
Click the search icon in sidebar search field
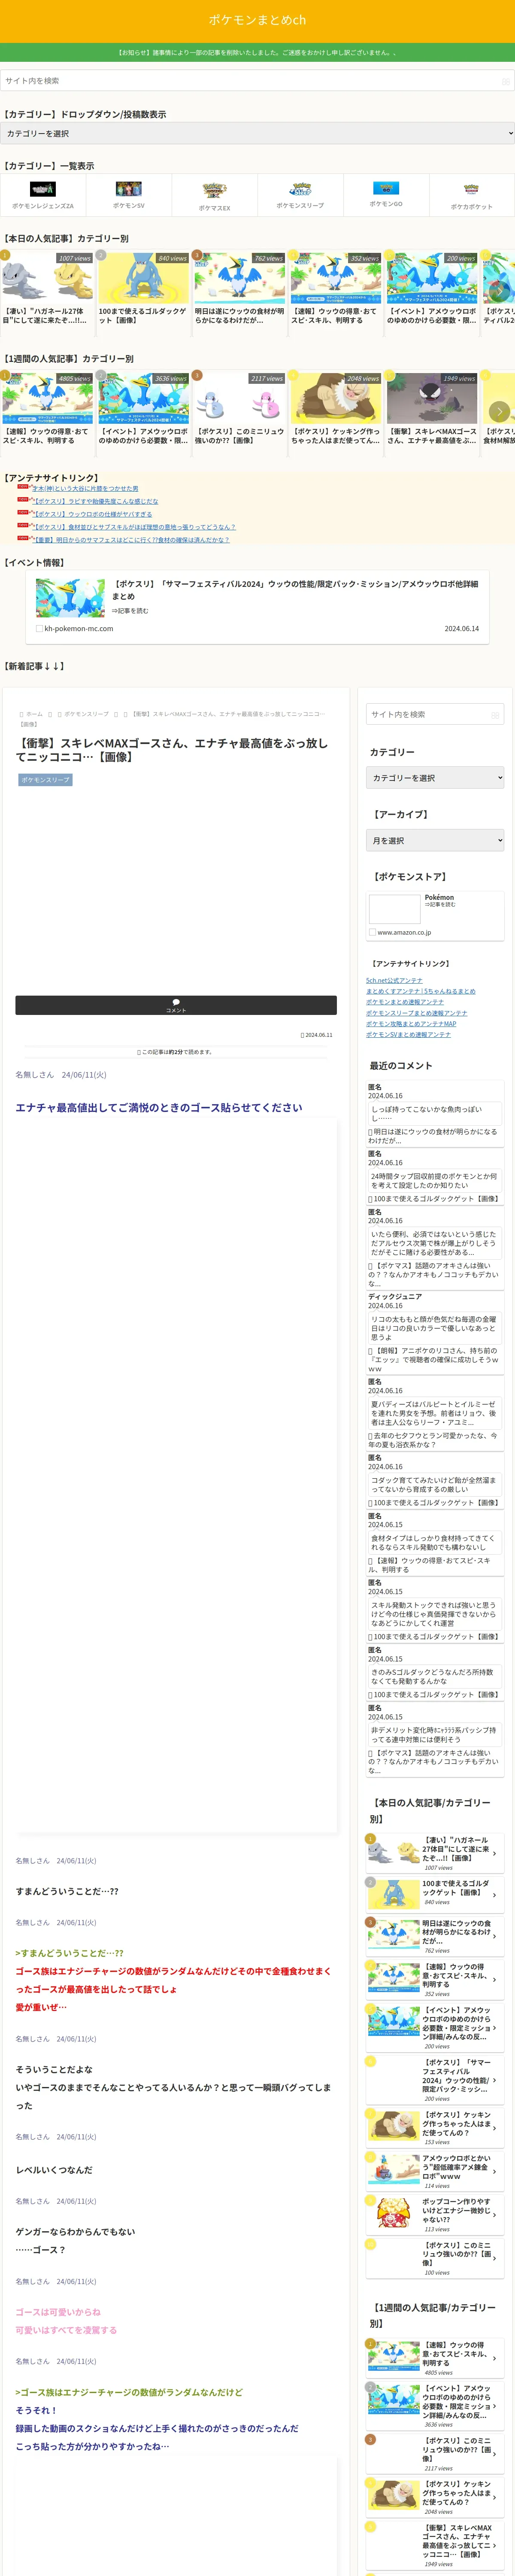[495, 714]
